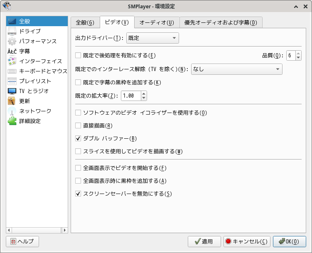Image resolution: width=312 pixels, height=253 pixels.
Task: Disable the ダブル バッファー checkbox
Action: (78, 138)
